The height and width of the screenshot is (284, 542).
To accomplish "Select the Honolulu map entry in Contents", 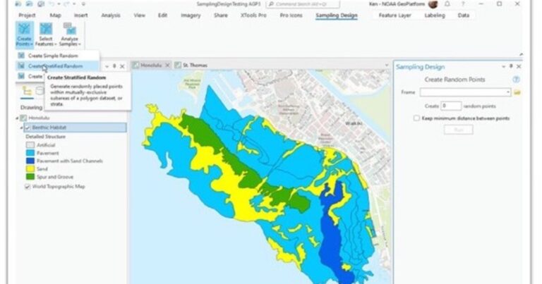I will tap(39, 118).
